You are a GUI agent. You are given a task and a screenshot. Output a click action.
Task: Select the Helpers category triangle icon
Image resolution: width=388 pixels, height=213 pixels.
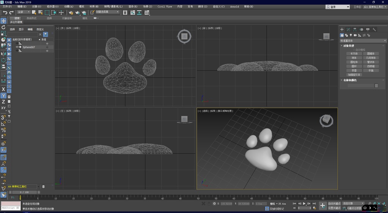click(360, 35)
